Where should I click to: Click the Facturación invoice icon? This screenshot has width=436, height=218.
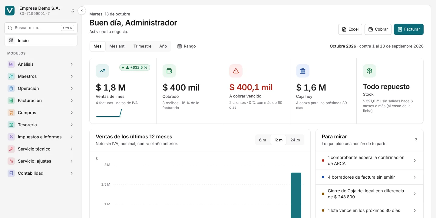click(11, 101)
